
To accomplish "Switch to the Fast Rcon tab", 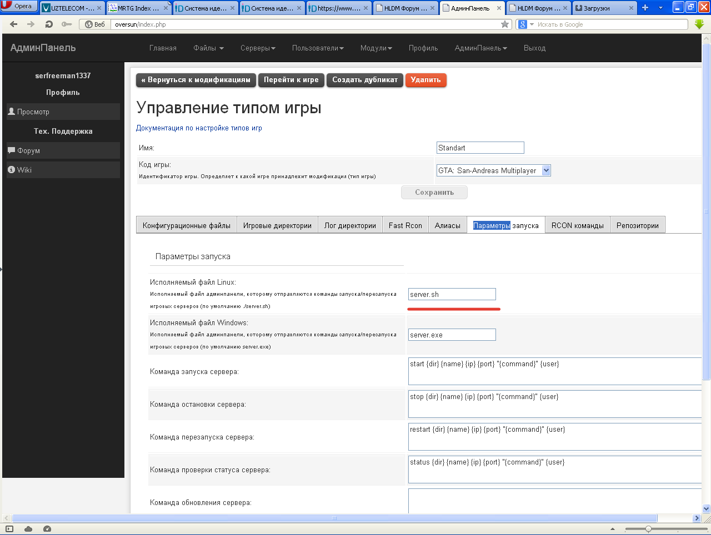I will 405,225.
